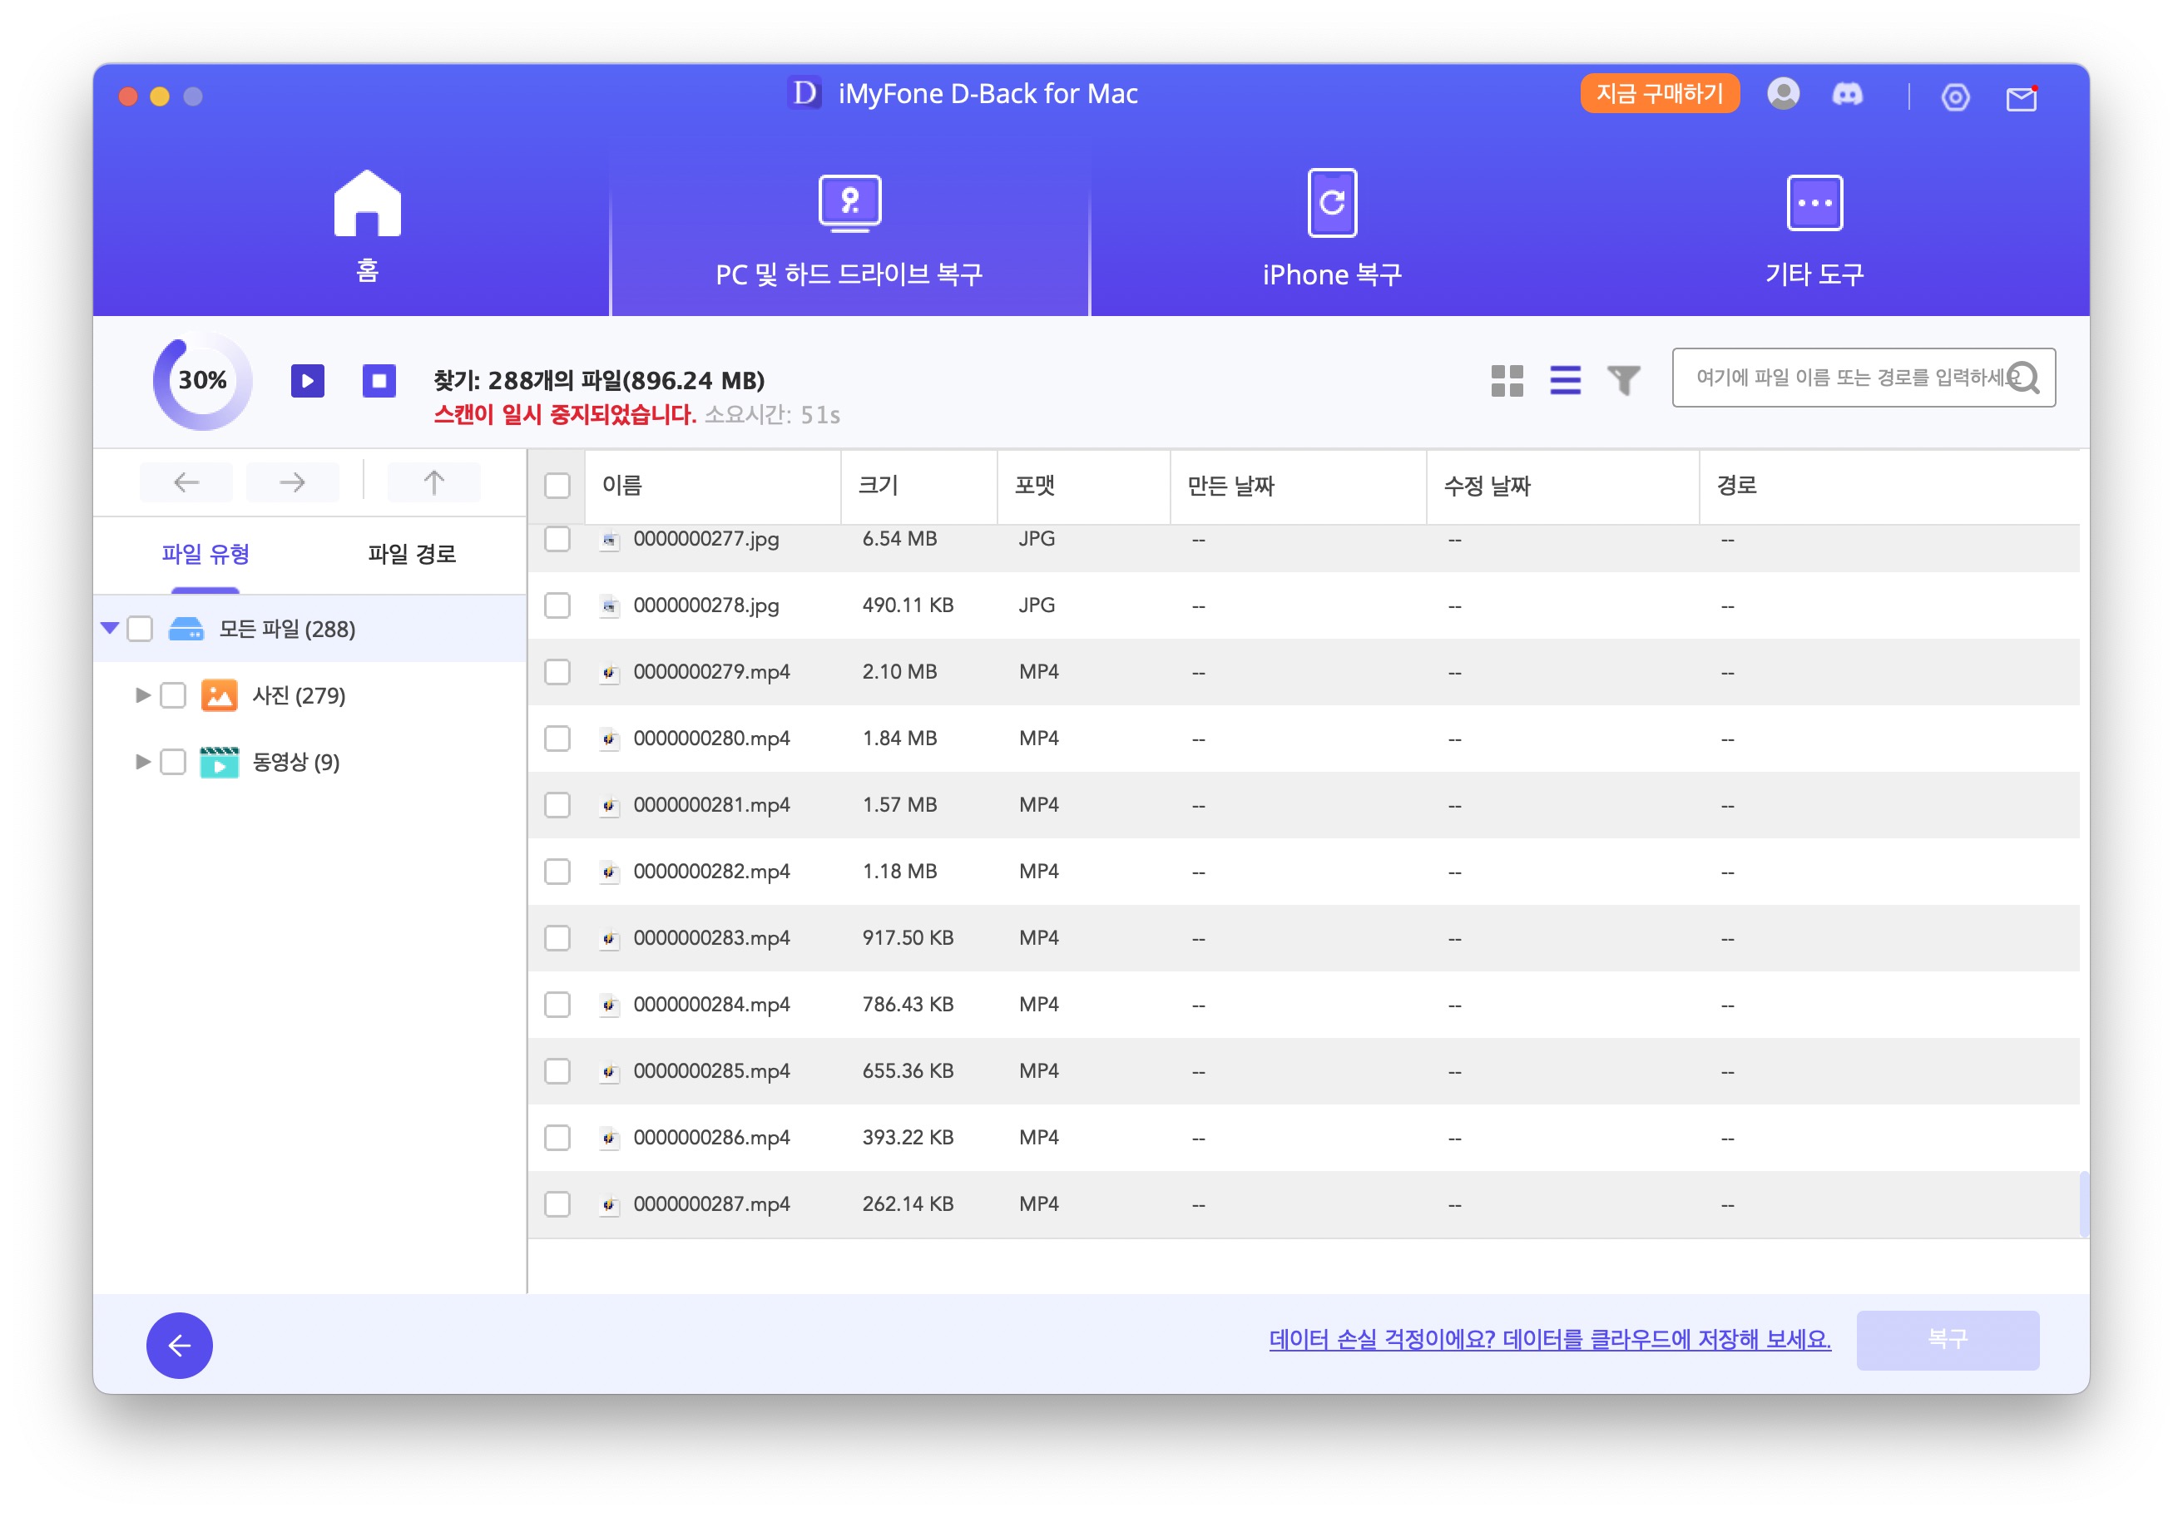Open the mail feedback icon
The image size is (2183, 1517).
[2021, 98]
